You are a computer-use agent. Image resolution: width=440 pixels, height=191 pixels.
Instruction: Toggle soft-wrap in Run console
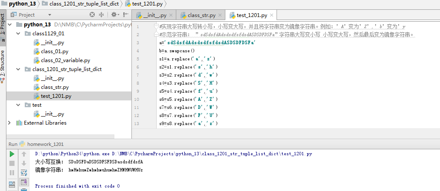(x=24, y=173)
